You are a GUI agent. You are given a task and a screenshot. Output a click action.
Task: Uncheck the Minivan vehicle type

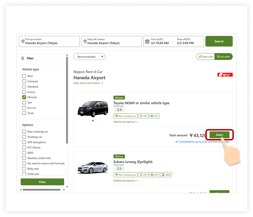pos(24,97)
